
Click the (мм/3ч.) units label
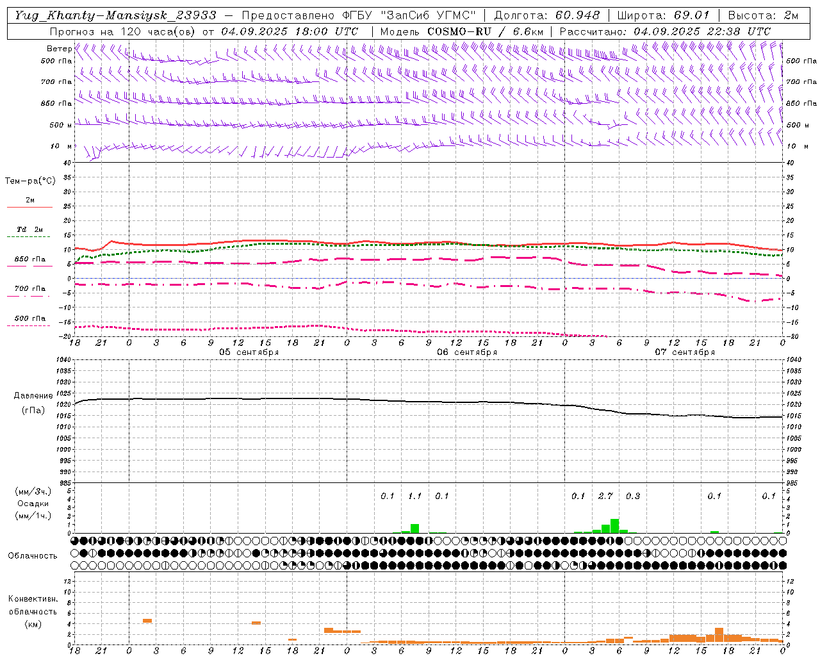[33, 492]
